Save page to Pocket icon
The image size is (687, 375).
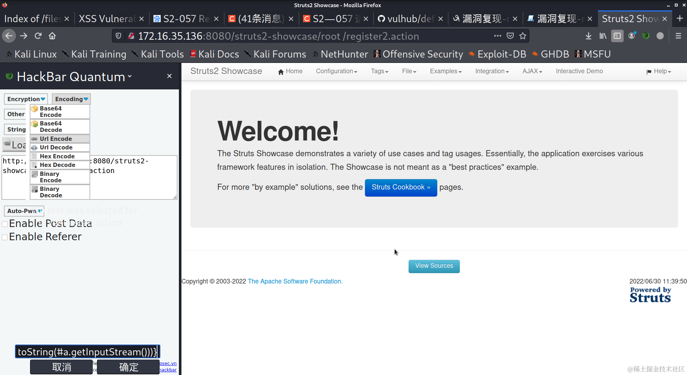pyautogui.click(x=510, y=36)
